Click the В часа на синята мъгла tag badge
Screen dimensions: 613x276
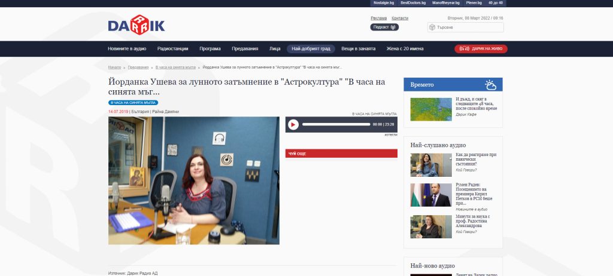[133, 103]
